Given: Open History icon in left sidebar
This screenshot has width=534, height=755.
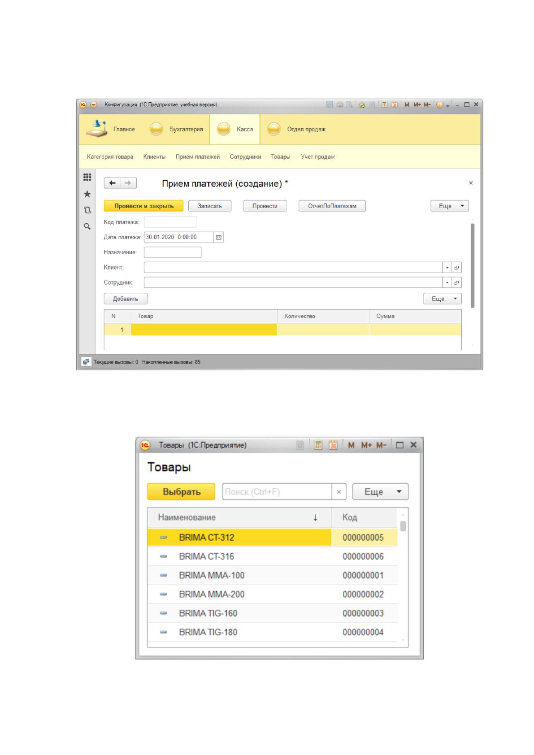Looking at the screenshot, I should point(87,210).
